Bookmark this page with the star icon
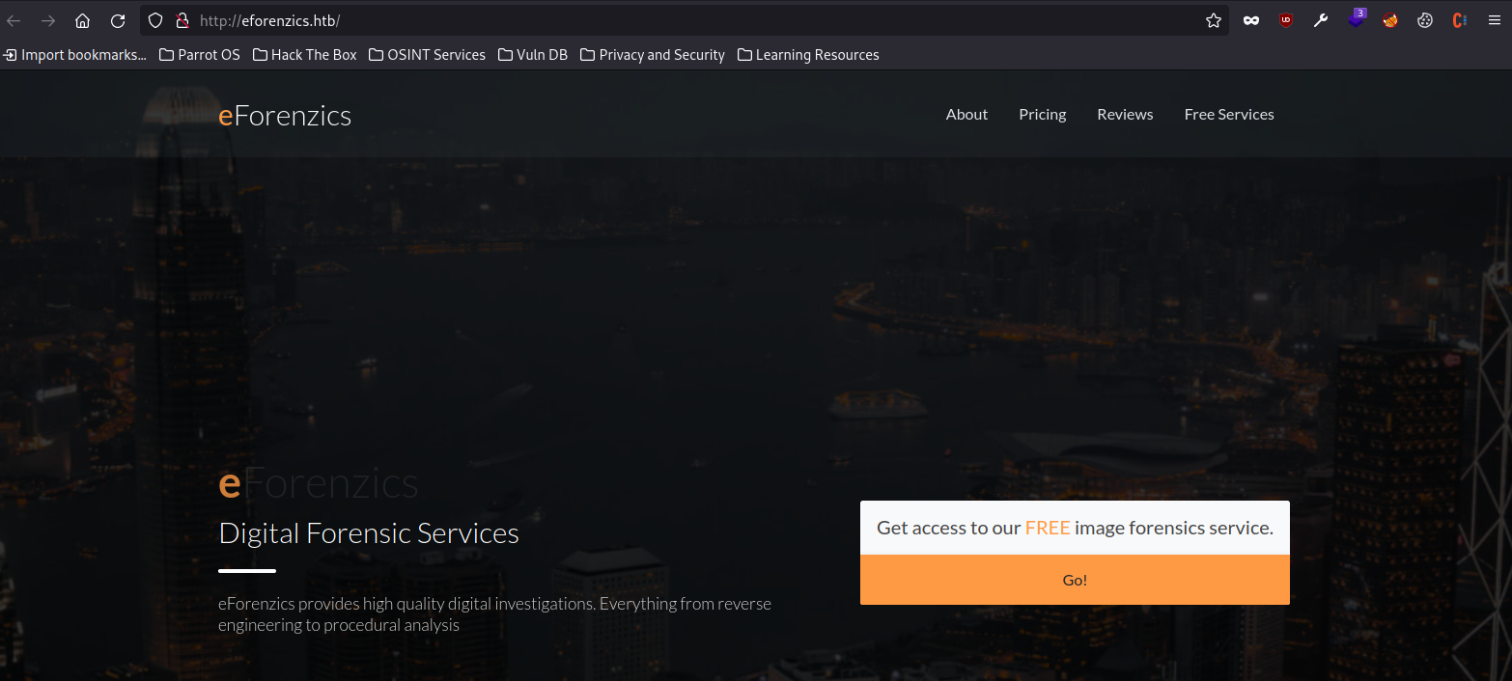This screenshot has height=681, width=1512. (x=1214, y=20)
